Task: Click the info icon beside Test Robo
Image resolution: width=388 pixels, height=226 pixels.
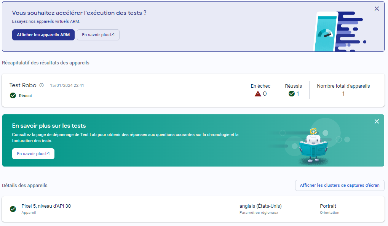Action: [x=42, y=85]
